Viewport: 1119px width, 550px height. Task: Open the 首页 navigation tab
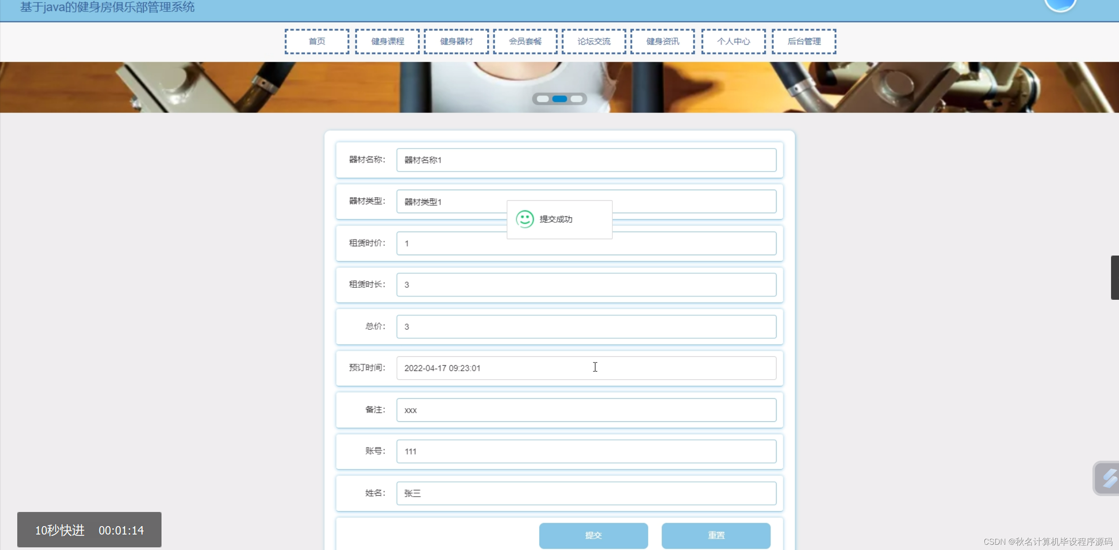click(x=317, y=42)
